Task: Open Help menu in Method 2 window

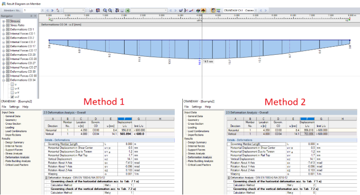Action: point(208,107)
